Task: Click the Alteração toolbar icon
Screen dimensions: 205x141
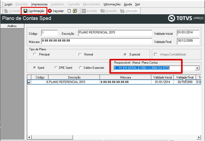Action: (122, 11)
